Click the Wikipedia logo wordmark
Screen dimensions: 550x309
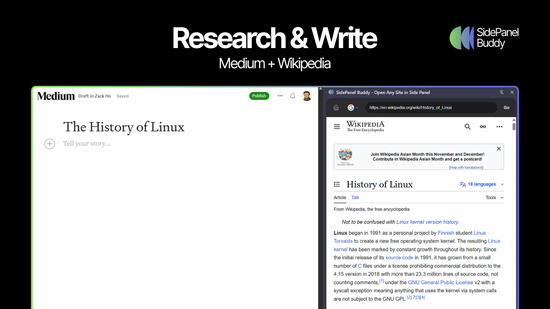[365, 126]
